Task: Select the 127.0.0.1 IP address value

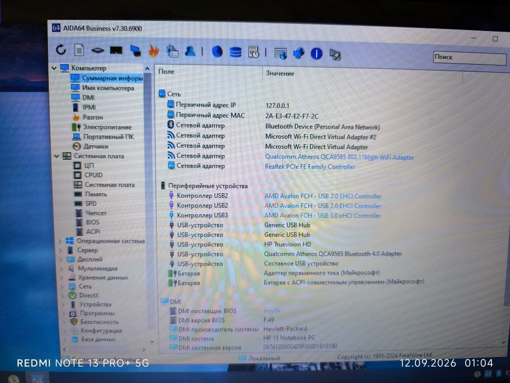Action: coord(277,106)
